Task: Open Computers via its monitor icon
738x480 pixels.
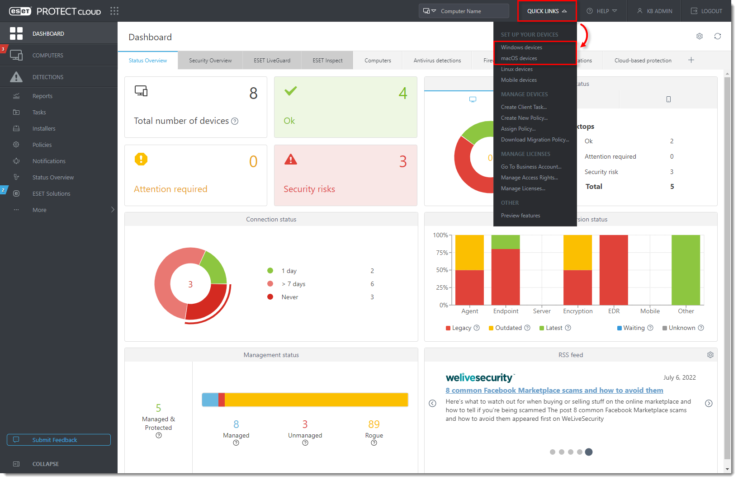Action: (x=16, y=55)
